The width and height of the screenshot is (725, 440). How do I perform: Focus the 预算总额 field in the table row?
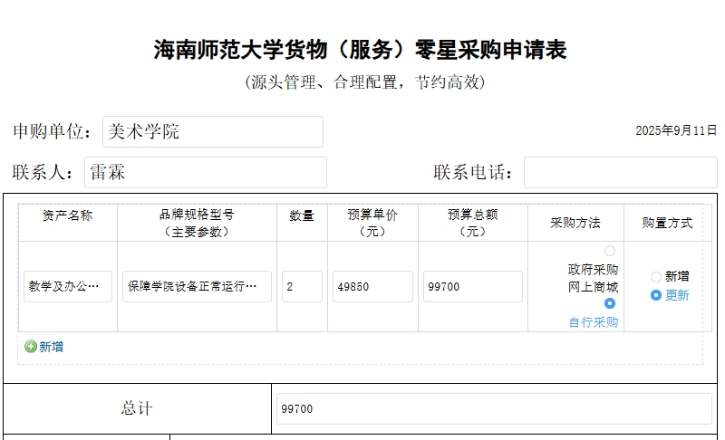[x=472, y=287]
